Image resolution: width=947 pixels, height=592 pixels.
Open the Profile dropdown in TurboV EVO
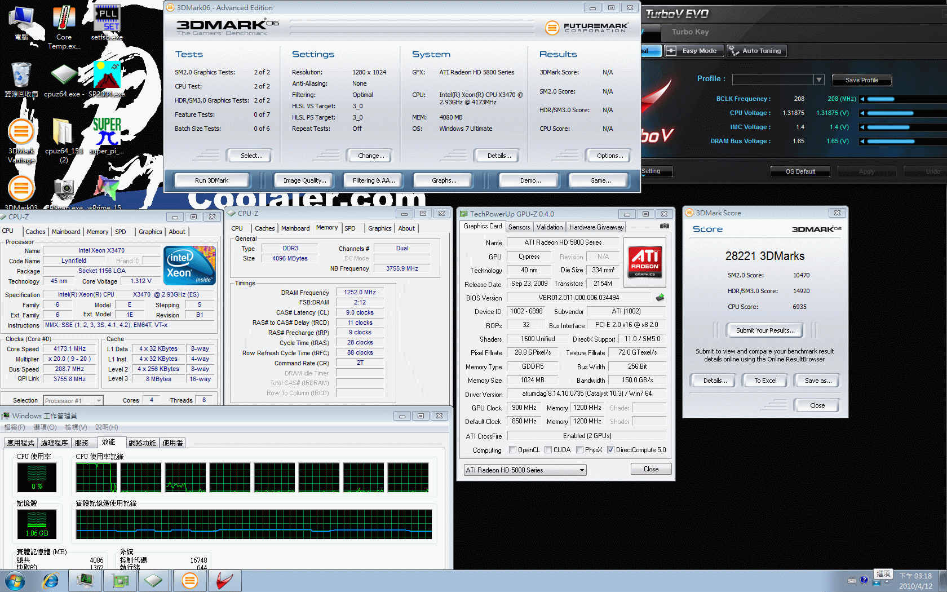tap(819, 79)
